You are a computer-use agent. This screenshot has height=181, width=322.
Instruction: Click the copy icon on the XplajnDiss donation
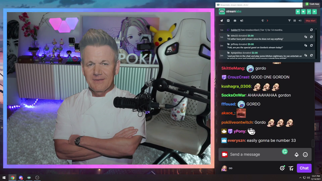(305, 55)
